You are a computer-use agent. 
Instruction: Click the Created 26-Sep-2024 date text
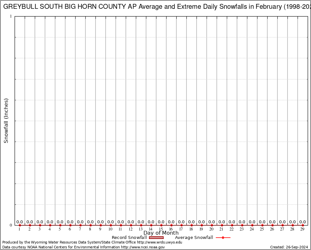[x=289, y=247]
